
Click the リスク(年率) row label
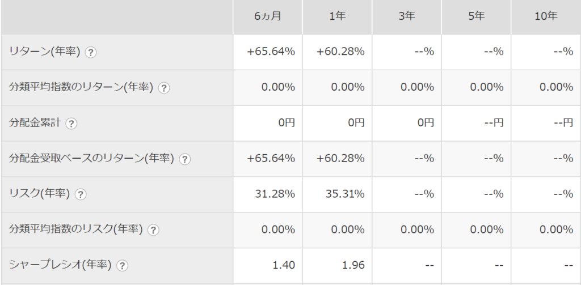coord(39,194)
